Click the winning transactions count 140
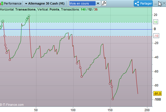This screenshot has height=112, width=166. [x=83, y=9]
